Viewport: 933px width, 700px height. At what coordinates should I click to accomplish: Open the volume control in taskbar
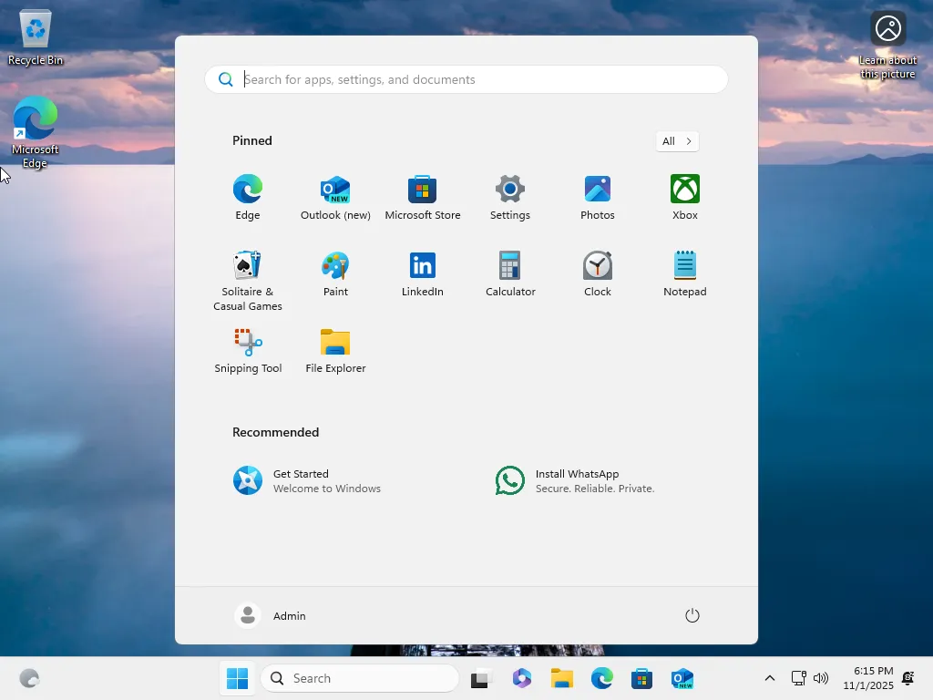pos(821,678)
